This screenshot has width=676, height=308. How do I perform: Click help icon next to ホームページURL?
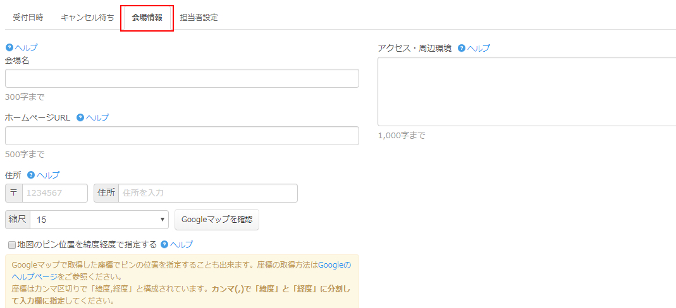pos(80,117)
